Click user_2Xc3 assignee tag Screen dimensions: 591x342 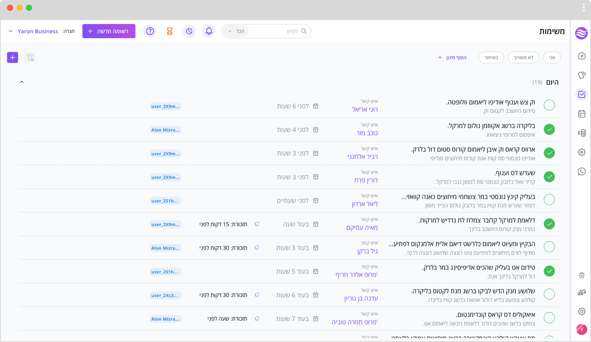(165, 295)
